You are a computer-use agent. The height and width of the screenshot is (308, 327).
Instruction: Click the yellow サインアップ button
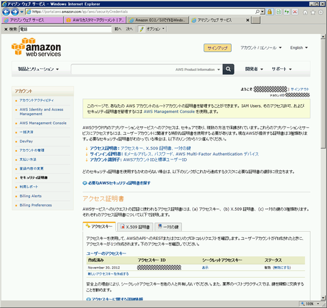(x=217, y=48)
